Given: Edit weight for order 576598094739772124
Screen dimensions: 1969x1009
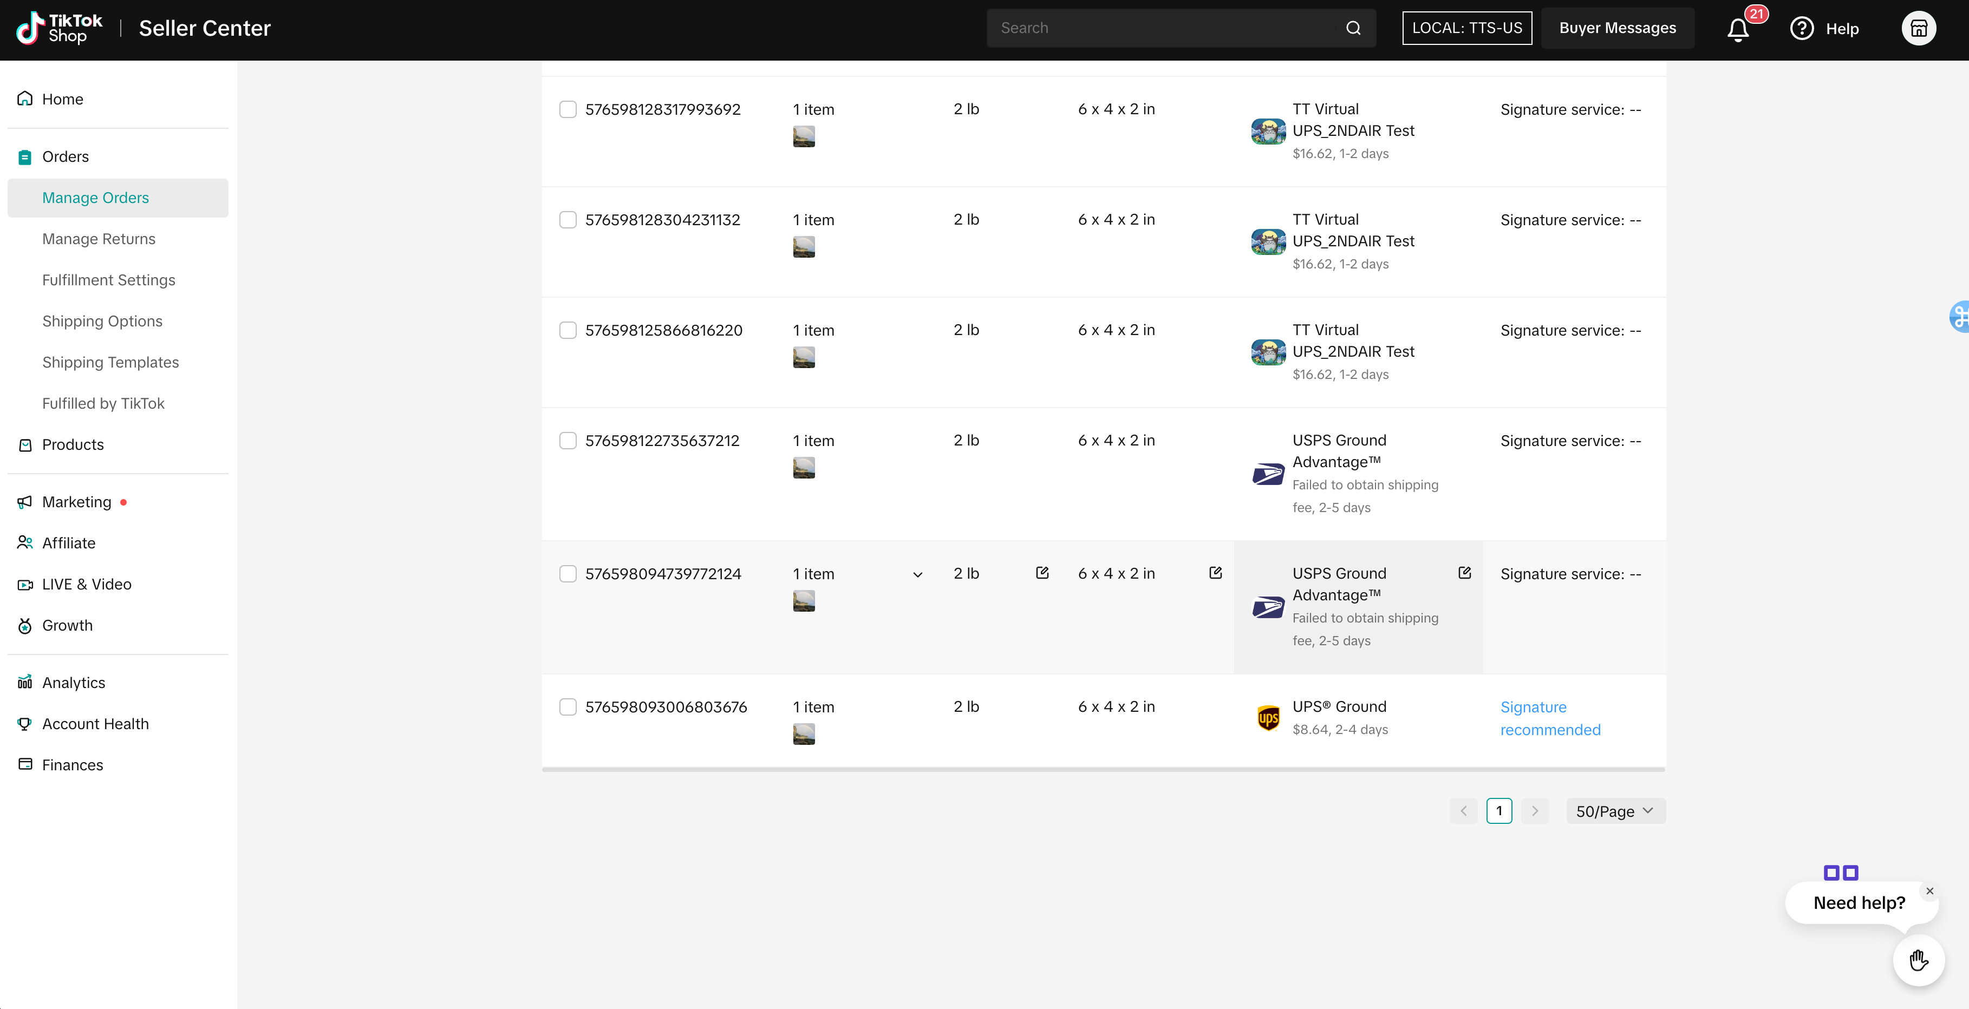Looking at the screenshot, I should (1042, 573).
